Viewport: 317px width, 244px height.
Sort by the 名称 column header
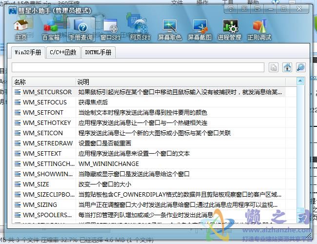point(44,82)
